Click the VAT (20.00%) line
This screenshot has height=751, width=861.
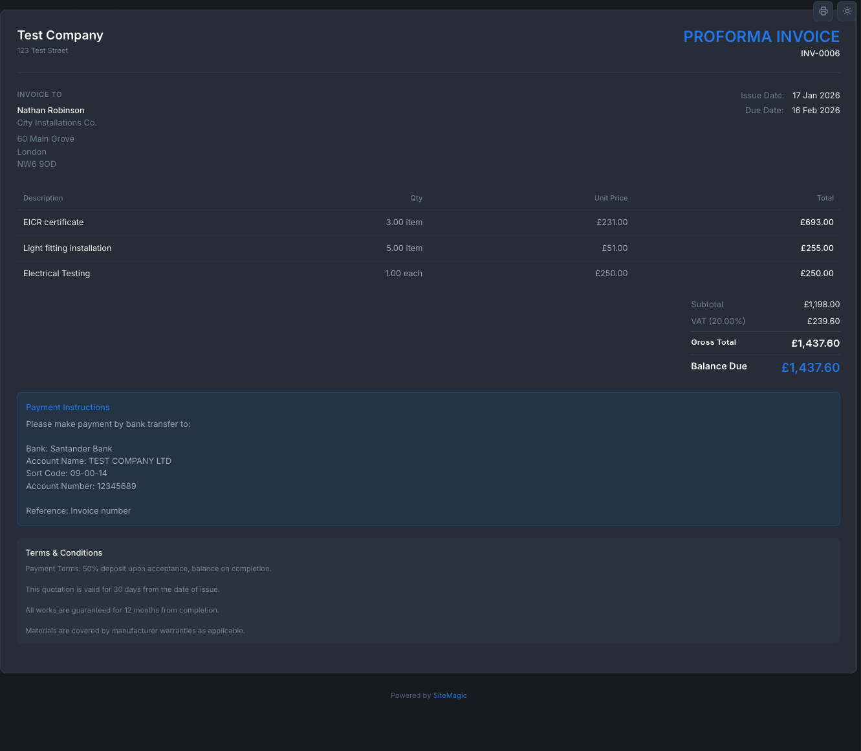tap(718, 321)
